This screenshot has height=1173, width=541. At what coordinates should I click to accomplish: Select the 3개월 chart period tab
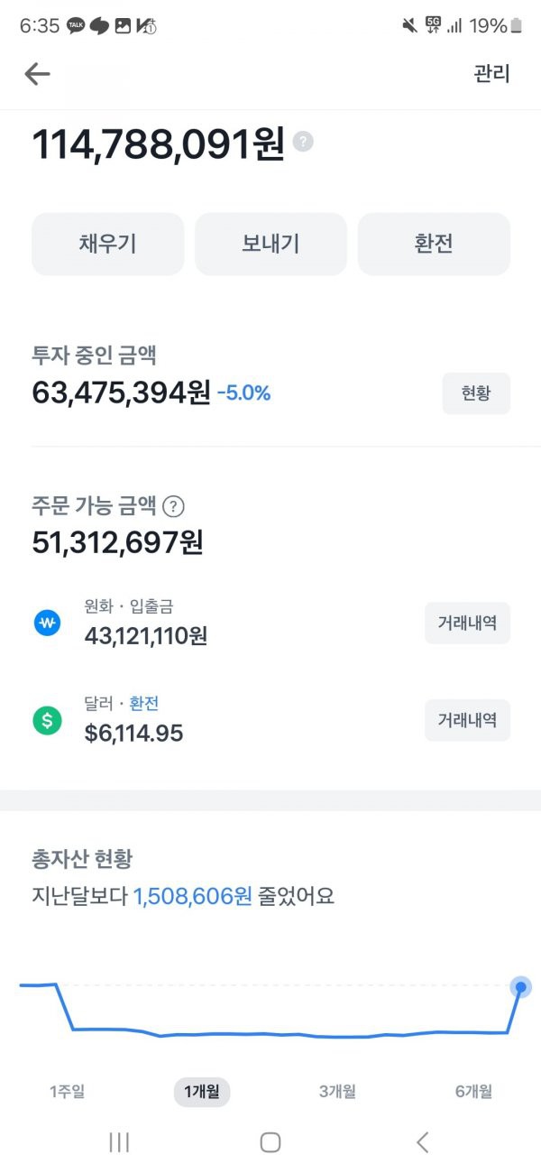click(x=337, y=1092)
